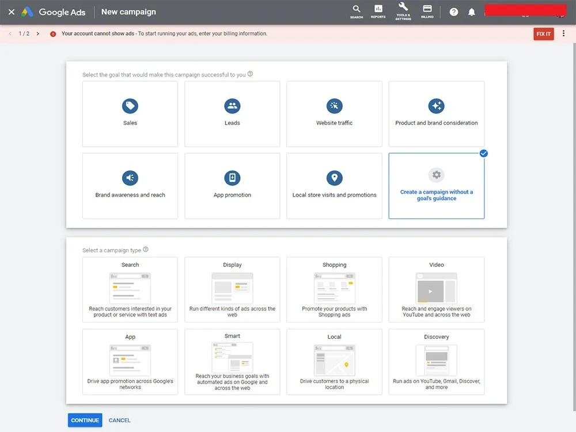576x432 pixels.
Task: Choose the Search campaign type illustration
Action: [130, 288]
